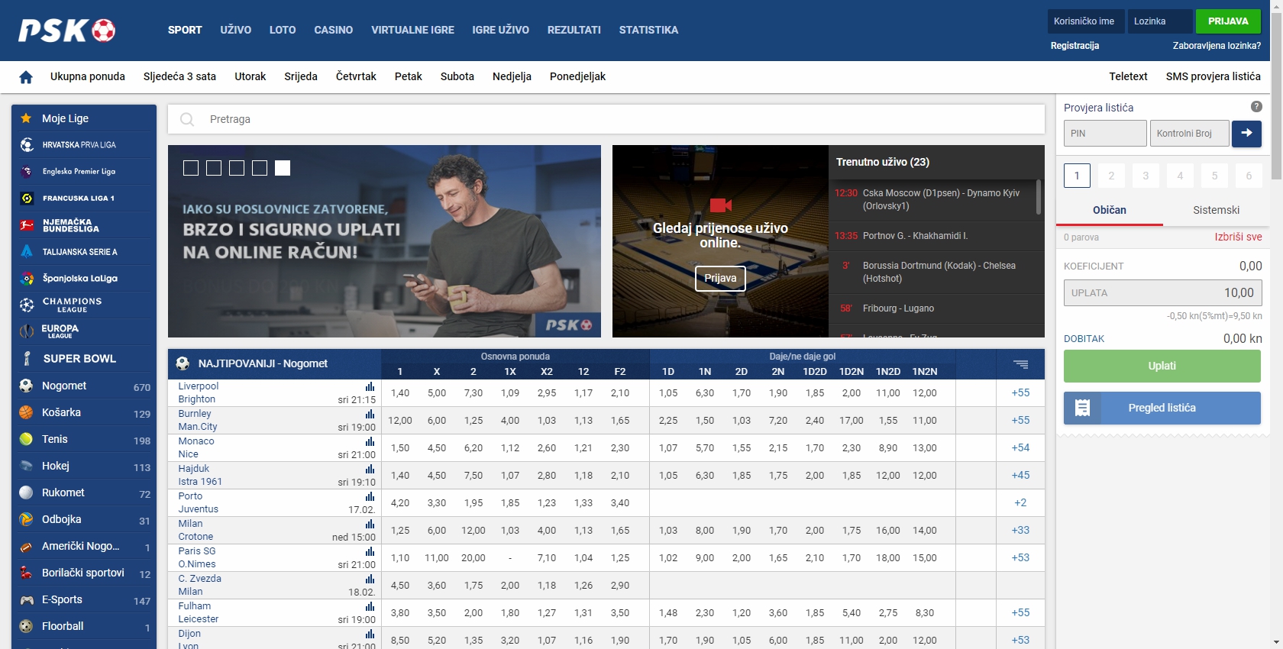
Task: Select ticket number 1 box
Action: [1077, 176]
